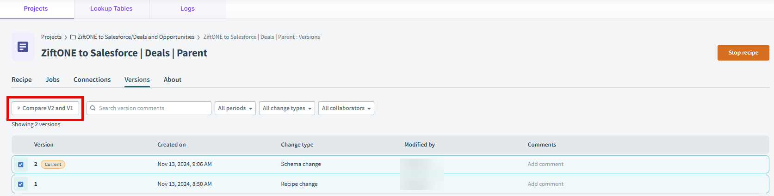774x196 pixels.
Task: Click the Current badge on version 2
Action: tap(53, 164)
